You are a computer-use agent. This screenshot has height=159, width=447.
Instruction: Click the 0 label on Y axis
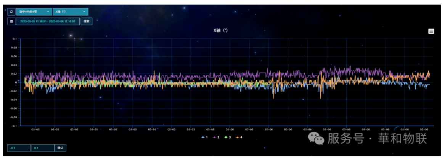click(x=16, y=82)
